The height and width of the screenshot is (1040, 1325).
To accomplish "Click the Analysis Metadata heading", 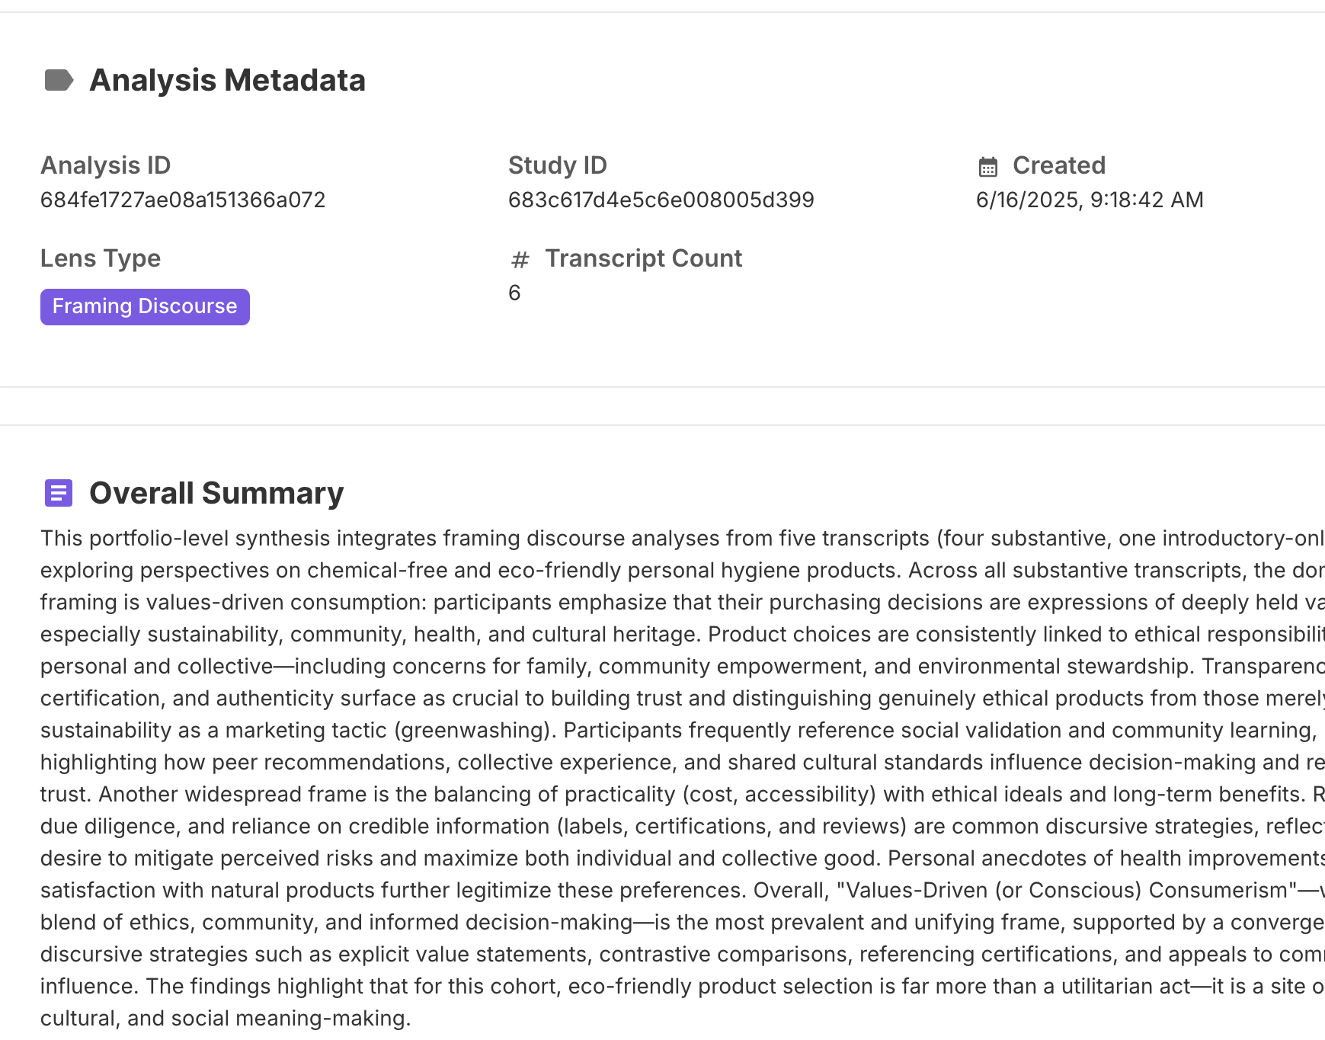I will 227,80.
